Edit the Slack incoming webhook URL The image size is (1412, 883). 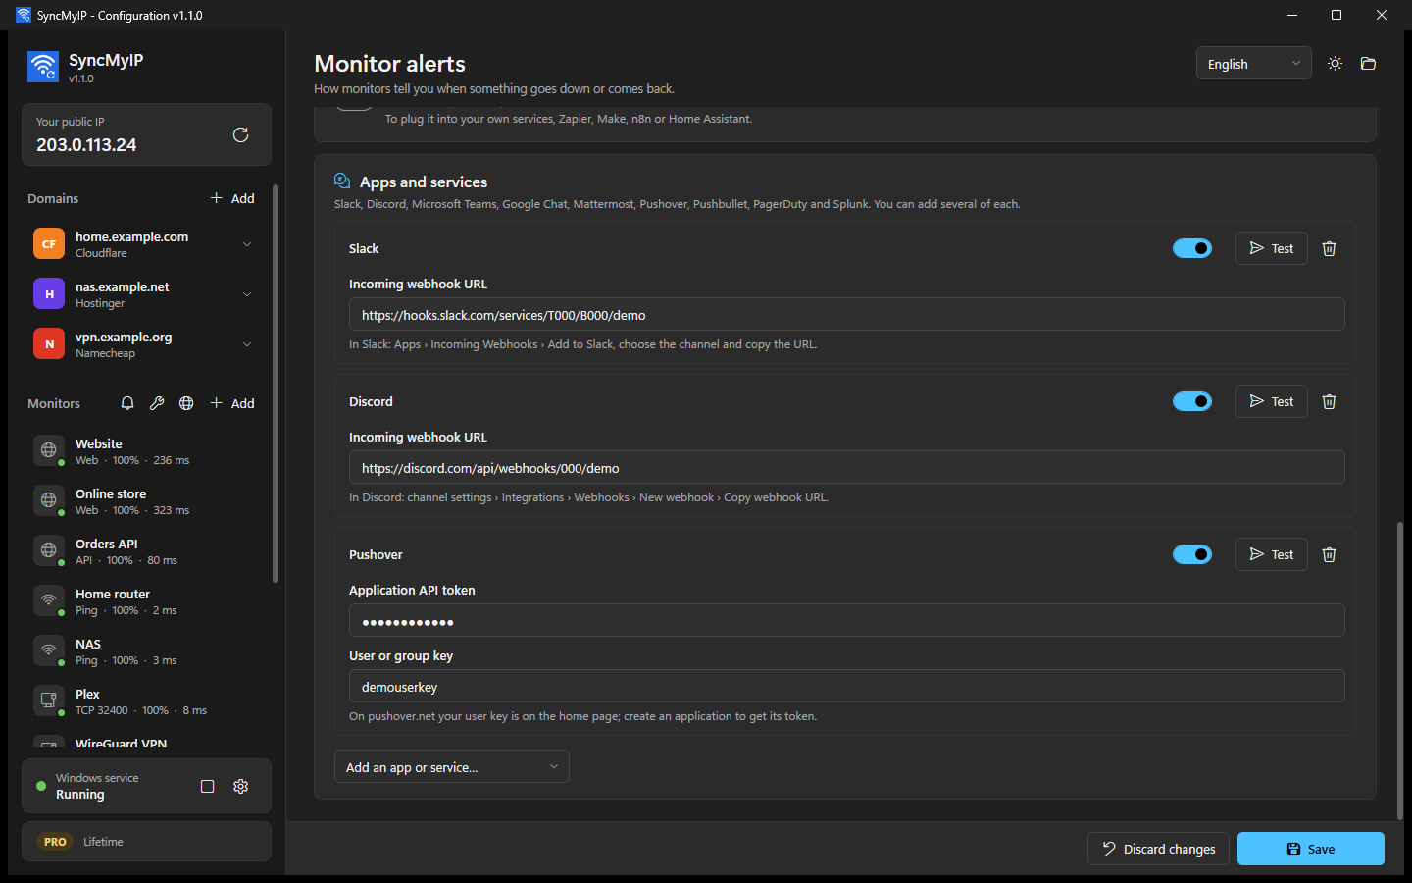846,314
